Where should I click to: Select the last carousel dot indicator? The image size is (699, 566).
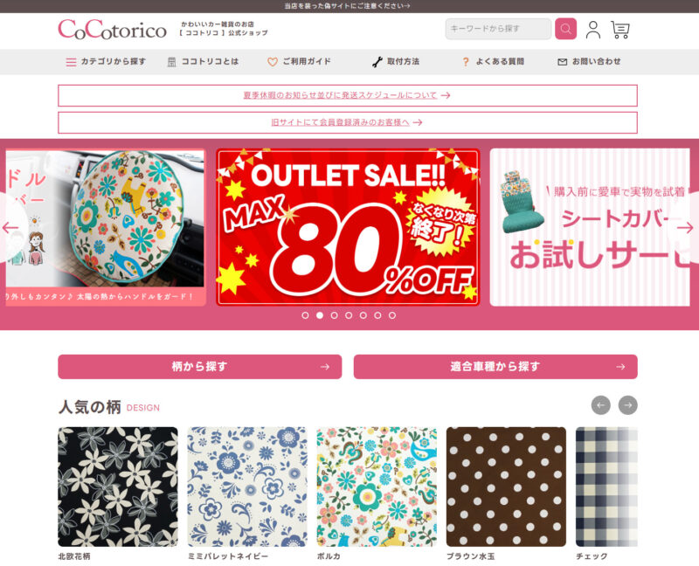click(391, 315)
